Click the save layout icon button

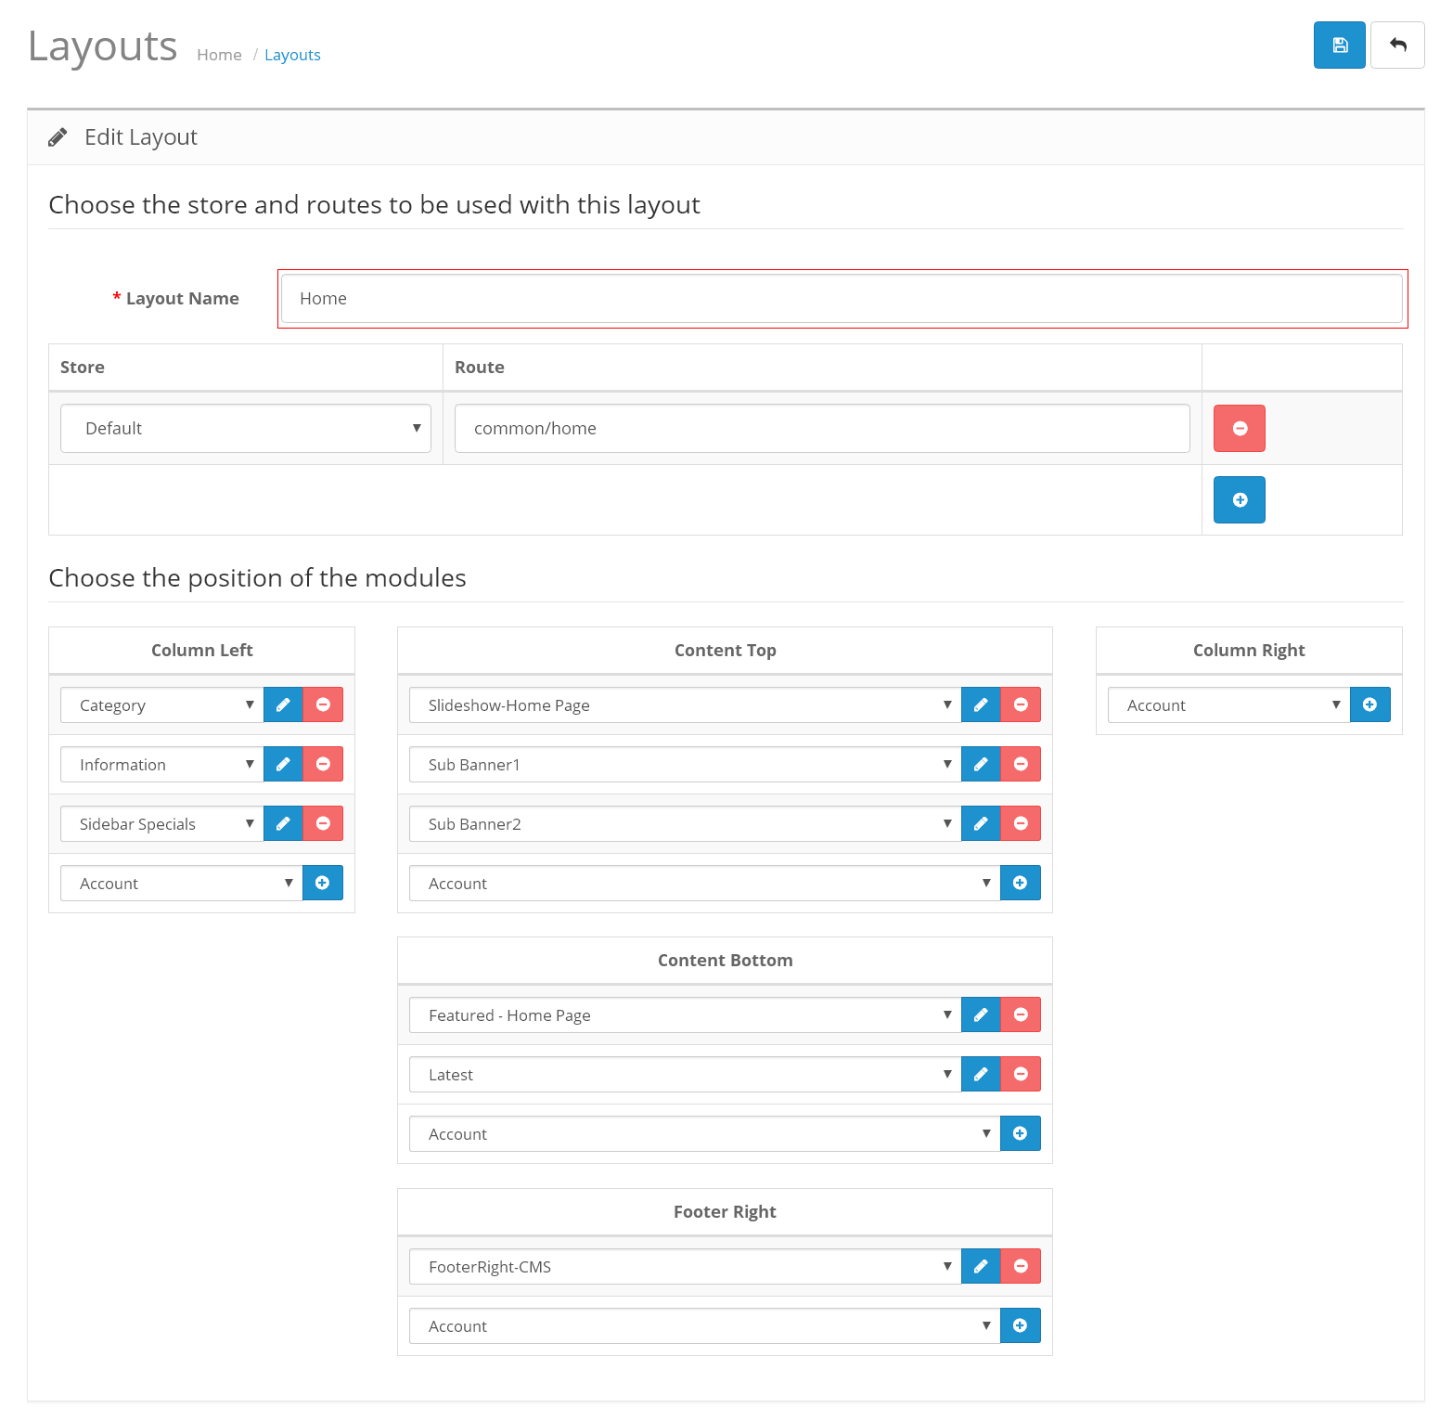tap(1339, 45)
